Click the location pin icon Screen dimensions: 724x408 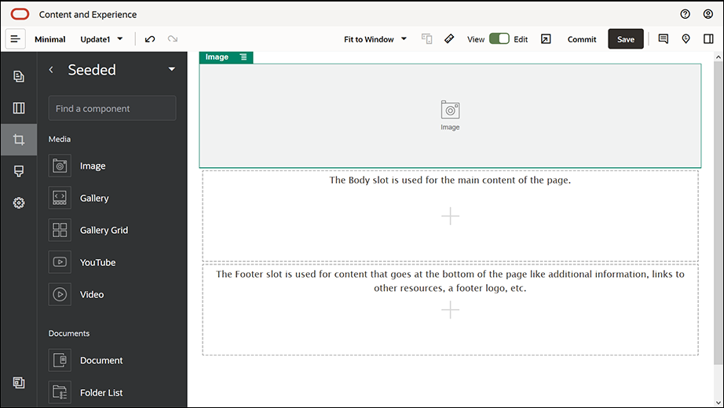(x=686, y=39)
